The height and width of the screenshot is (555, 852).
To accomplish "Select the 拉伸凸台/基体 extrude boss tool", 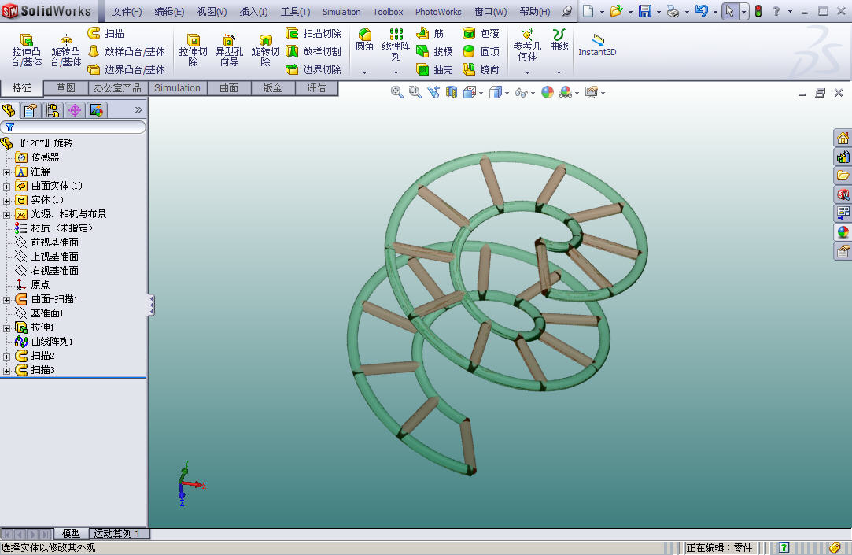I will [26, 50].
